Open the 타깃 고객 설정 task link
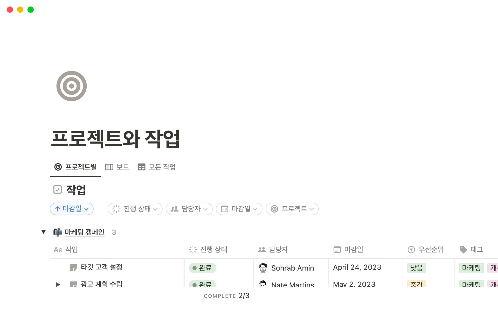The width and height of the screenshot is (498, 311). coord(101,267)
